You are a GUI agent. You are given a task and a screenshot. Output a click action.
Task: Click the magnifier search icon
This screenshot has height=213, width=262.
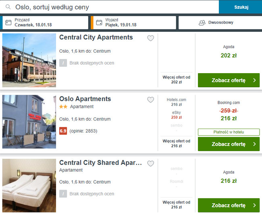[8, 7]
